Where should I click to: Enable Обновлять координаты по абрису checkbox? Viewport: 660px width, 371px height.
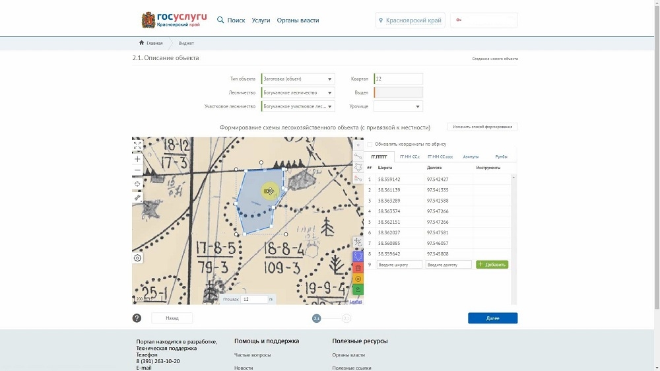pyautogui.click(x=370, y=145)
